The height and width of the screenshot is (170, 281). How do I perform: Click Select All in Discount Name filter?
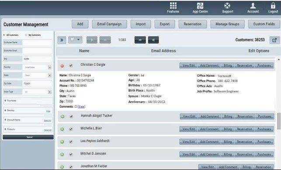pos(48,121)
